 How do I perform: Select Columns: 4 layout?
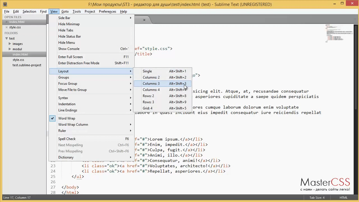click(x=162, y=90)
